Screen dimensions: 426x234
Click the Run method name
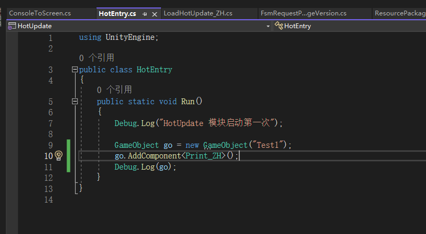tap(188, 102)
